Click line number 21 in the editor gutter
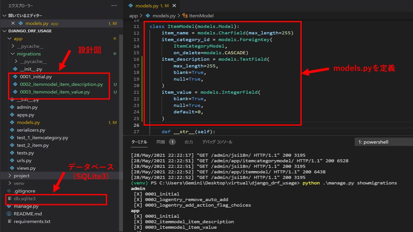The width and height of the screenshot is (413, 232). point(136,92)
